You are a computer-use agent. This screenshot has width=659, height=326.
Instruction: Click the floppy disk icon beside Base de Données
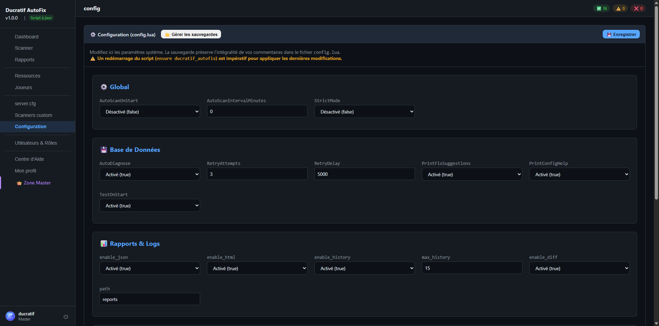coord(104,149)
